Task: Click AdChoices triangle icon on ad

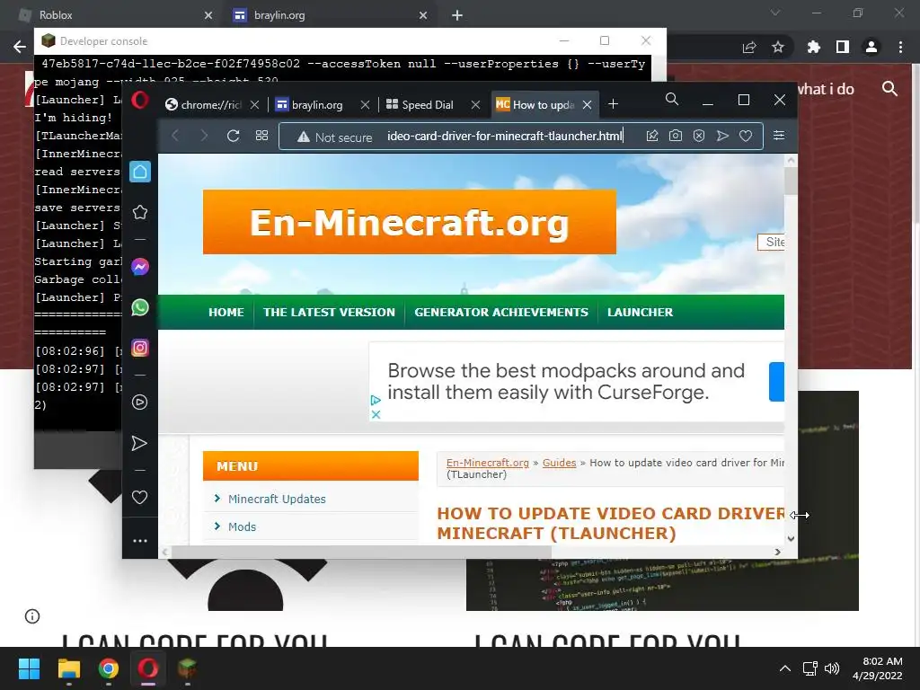Action: coord(376,400)
